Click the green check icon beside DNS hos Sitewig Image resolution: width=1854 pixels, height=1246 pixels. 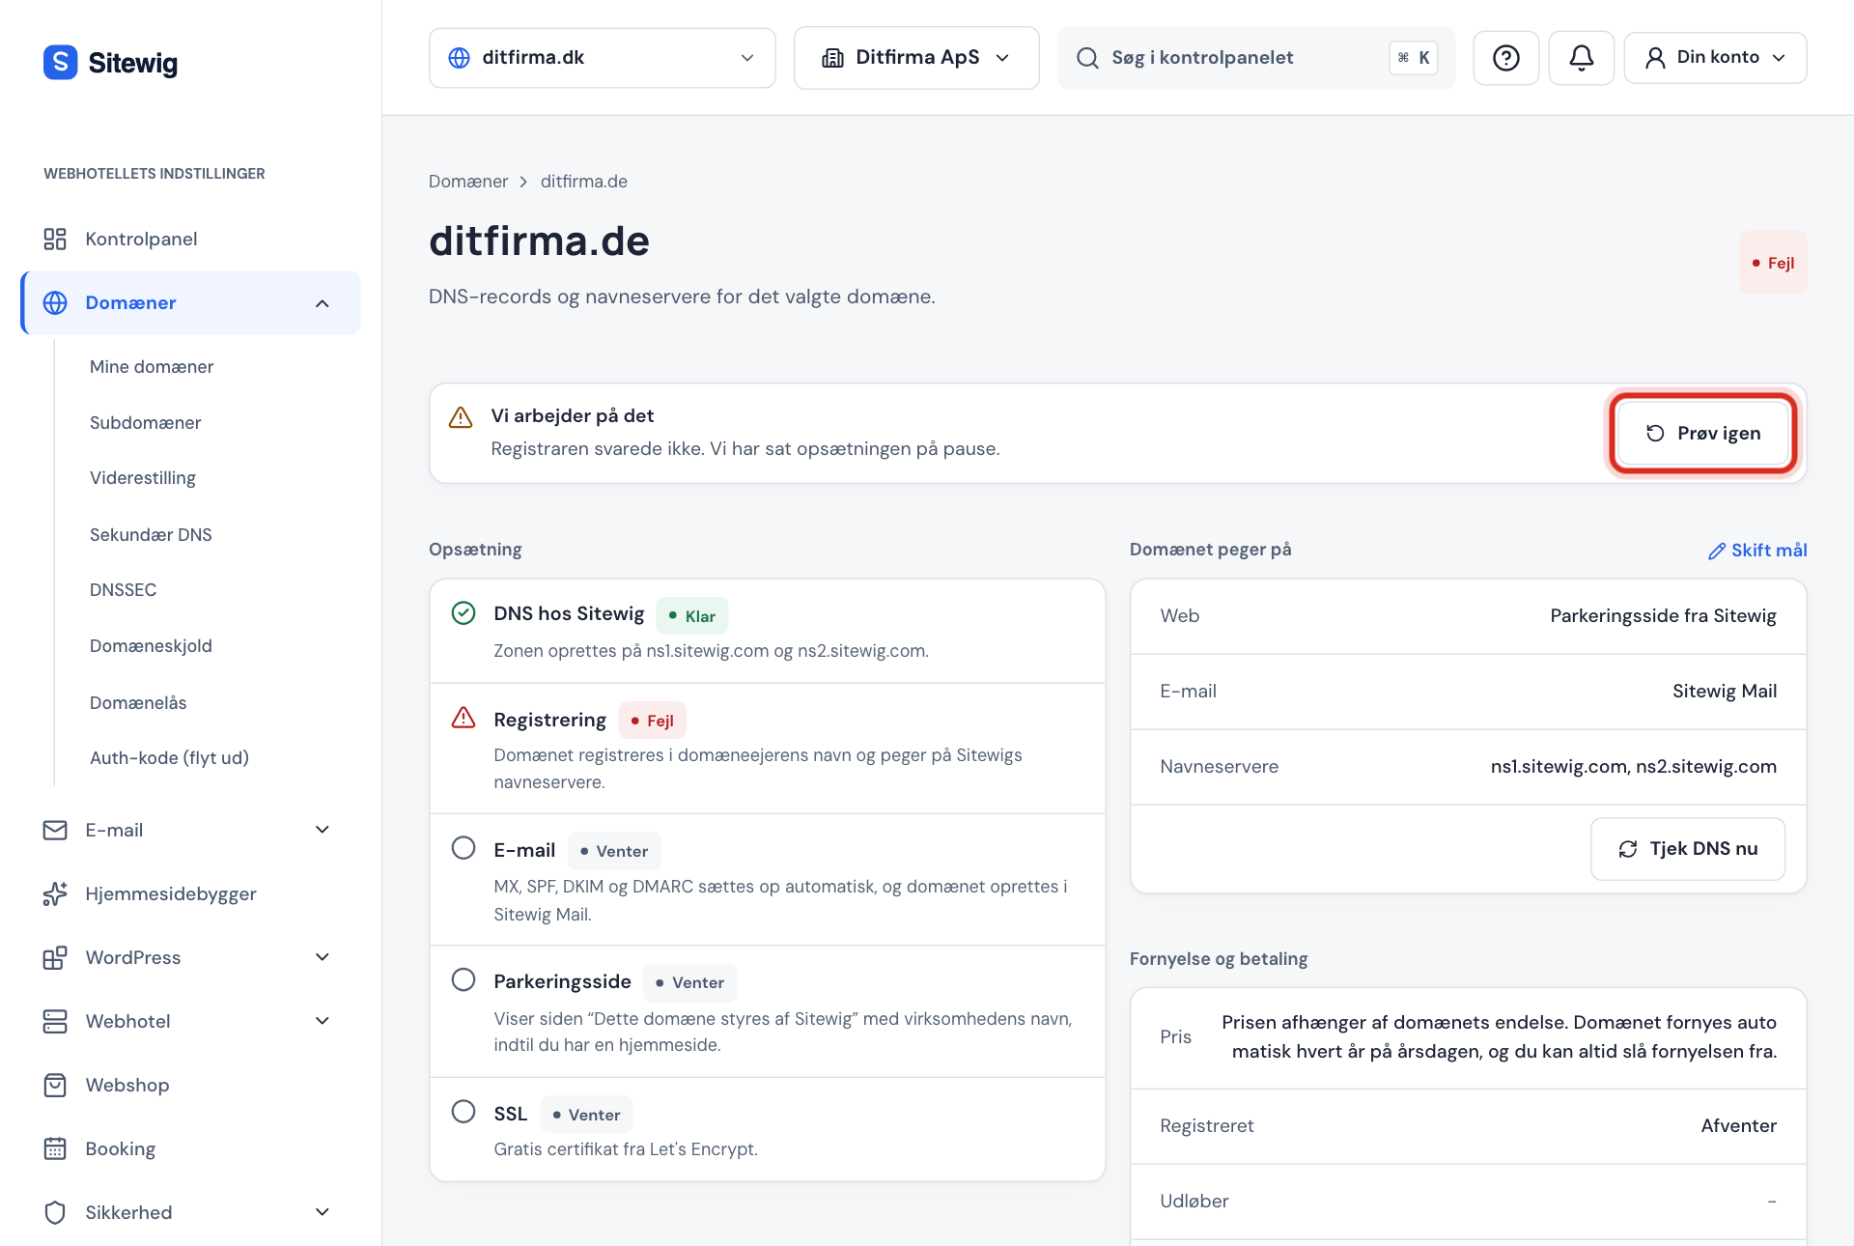coord(463,613)
